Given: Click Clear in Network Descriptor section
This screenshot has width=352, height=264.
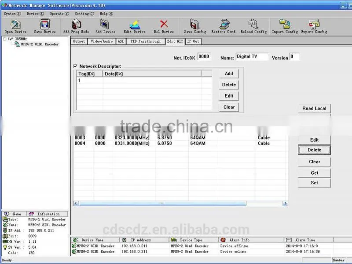Looking at the screenshot, I should point(229,107).
